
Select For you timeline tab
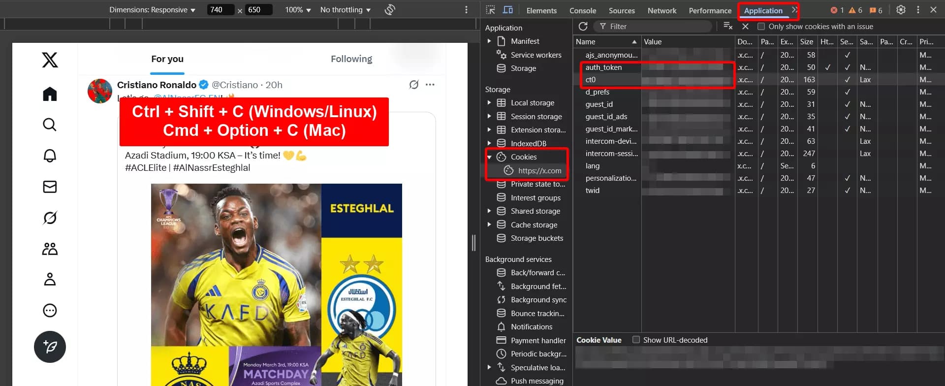167,59
